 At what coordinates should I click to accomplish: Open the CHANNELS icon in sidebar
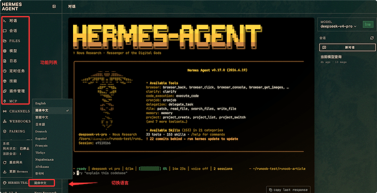tap(5, 111)
